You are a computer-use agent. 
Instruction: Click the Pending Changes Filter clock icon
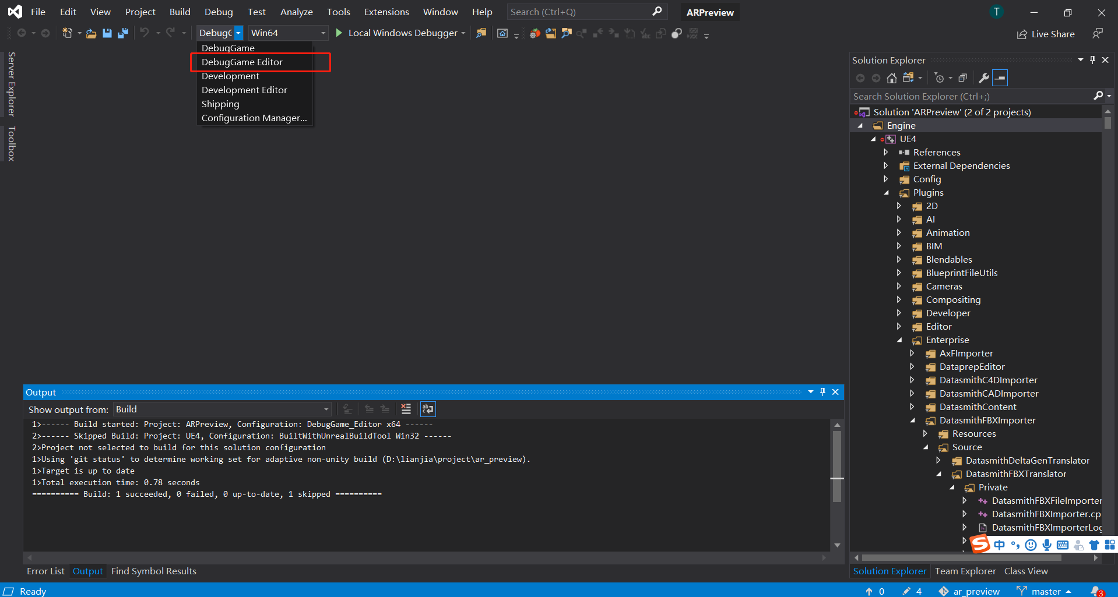939,78
